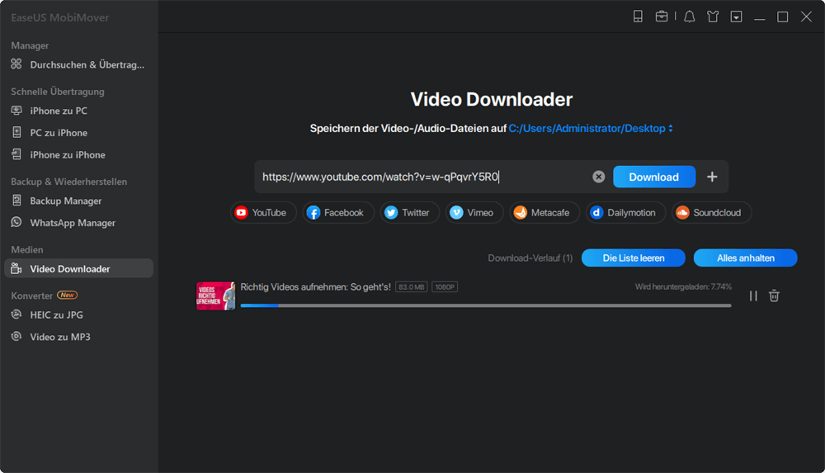The height and width of the screenshot is (473, 825).
Task: Click the Video Downloader camera icon
Action: (16, 268)
